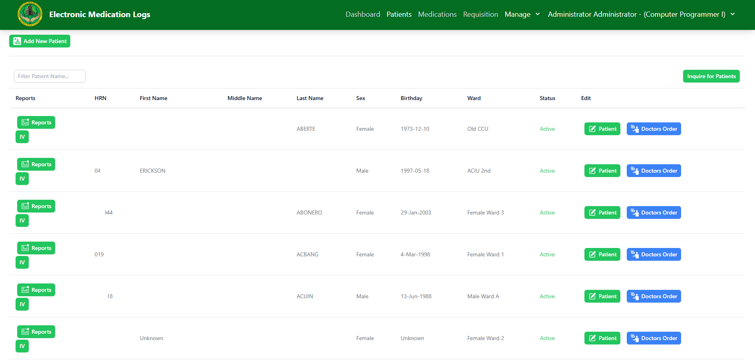755x362 pixels.
Task: Edit Patient record for ABONERO
Action: (602, 212)
